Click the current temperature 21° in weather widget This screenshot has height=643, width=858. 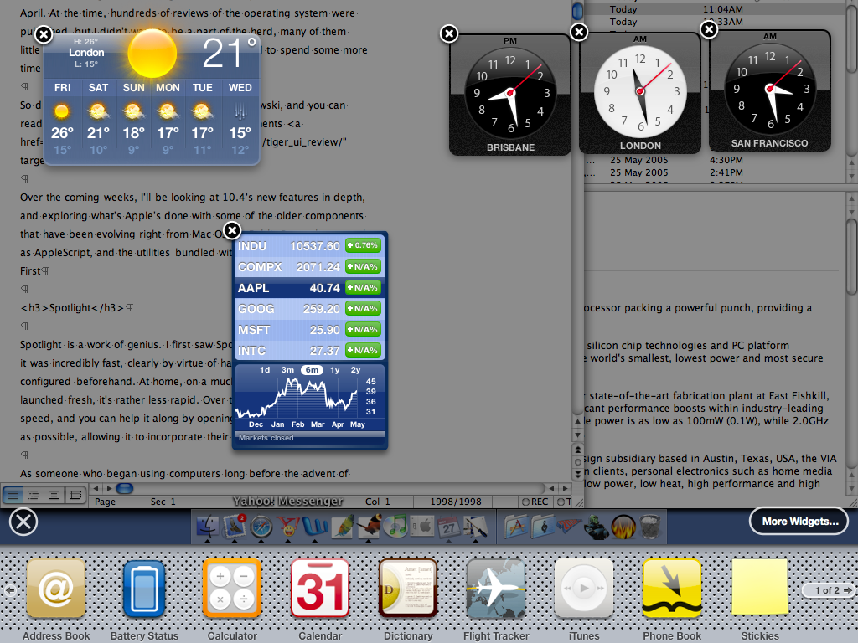229,53
